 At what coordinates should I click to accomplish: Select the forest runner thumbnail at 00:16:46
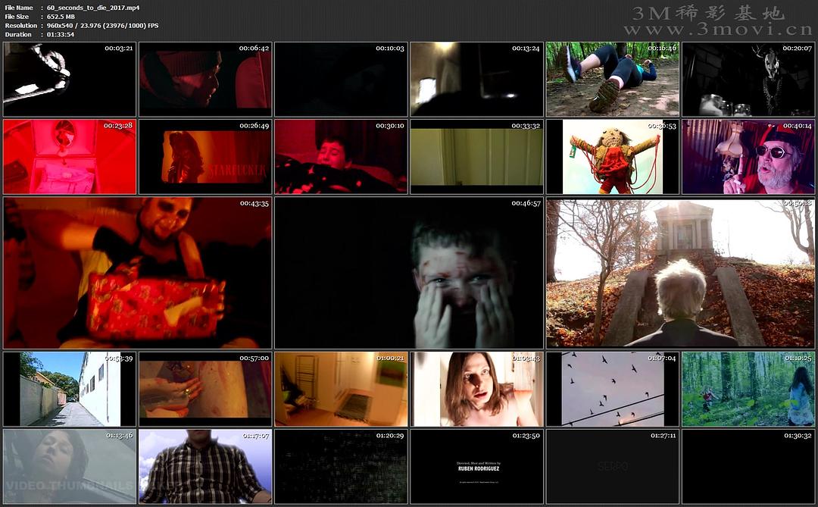(x=613, y=80)
